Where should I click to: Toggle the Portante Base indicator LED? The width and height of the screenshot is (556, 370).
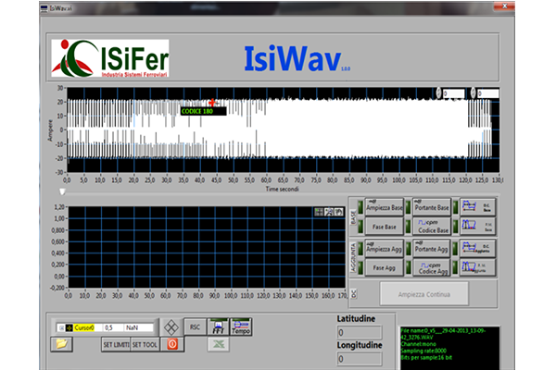(408, 207)
